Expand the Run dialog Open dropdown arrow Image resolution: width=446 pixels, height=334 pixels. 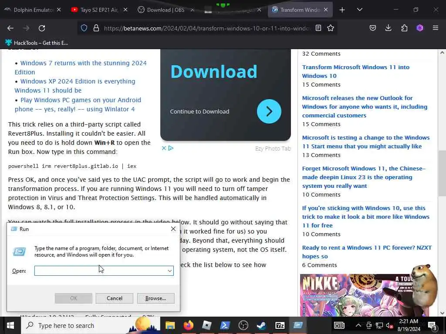(x=170, y=271)
